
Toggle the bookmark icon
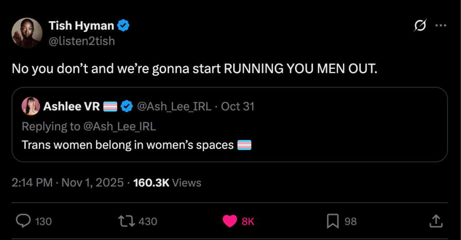332,221
